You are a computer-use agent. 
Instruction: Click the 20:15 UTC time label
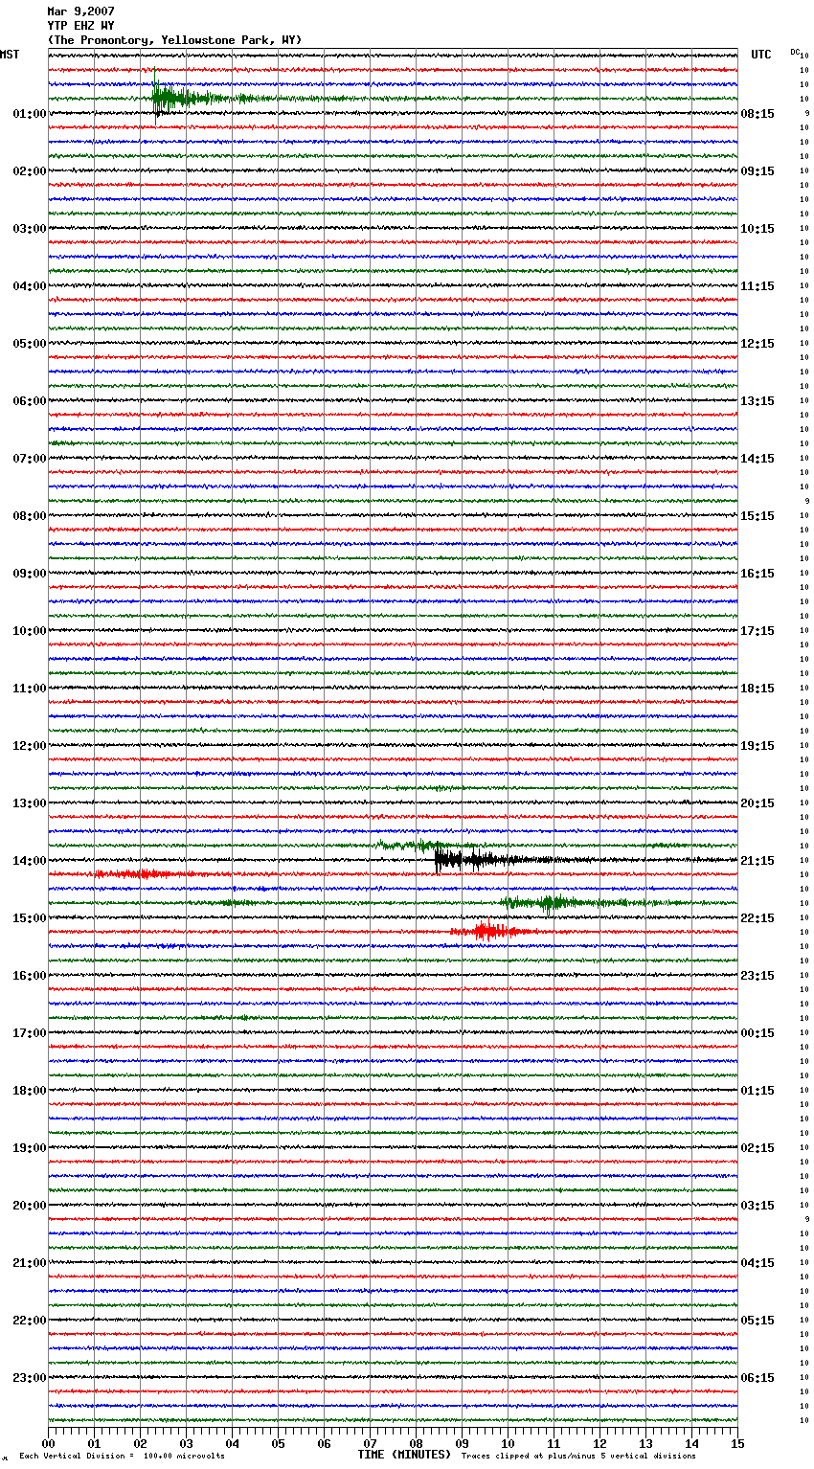tap(757, 803)
